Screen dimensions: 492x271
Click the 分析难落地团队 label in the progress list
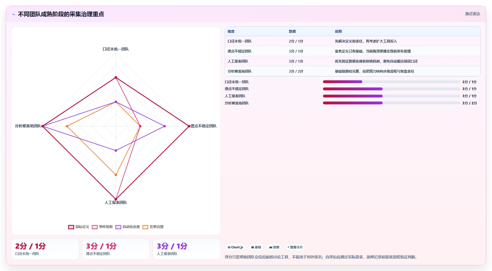click(237, 103)
